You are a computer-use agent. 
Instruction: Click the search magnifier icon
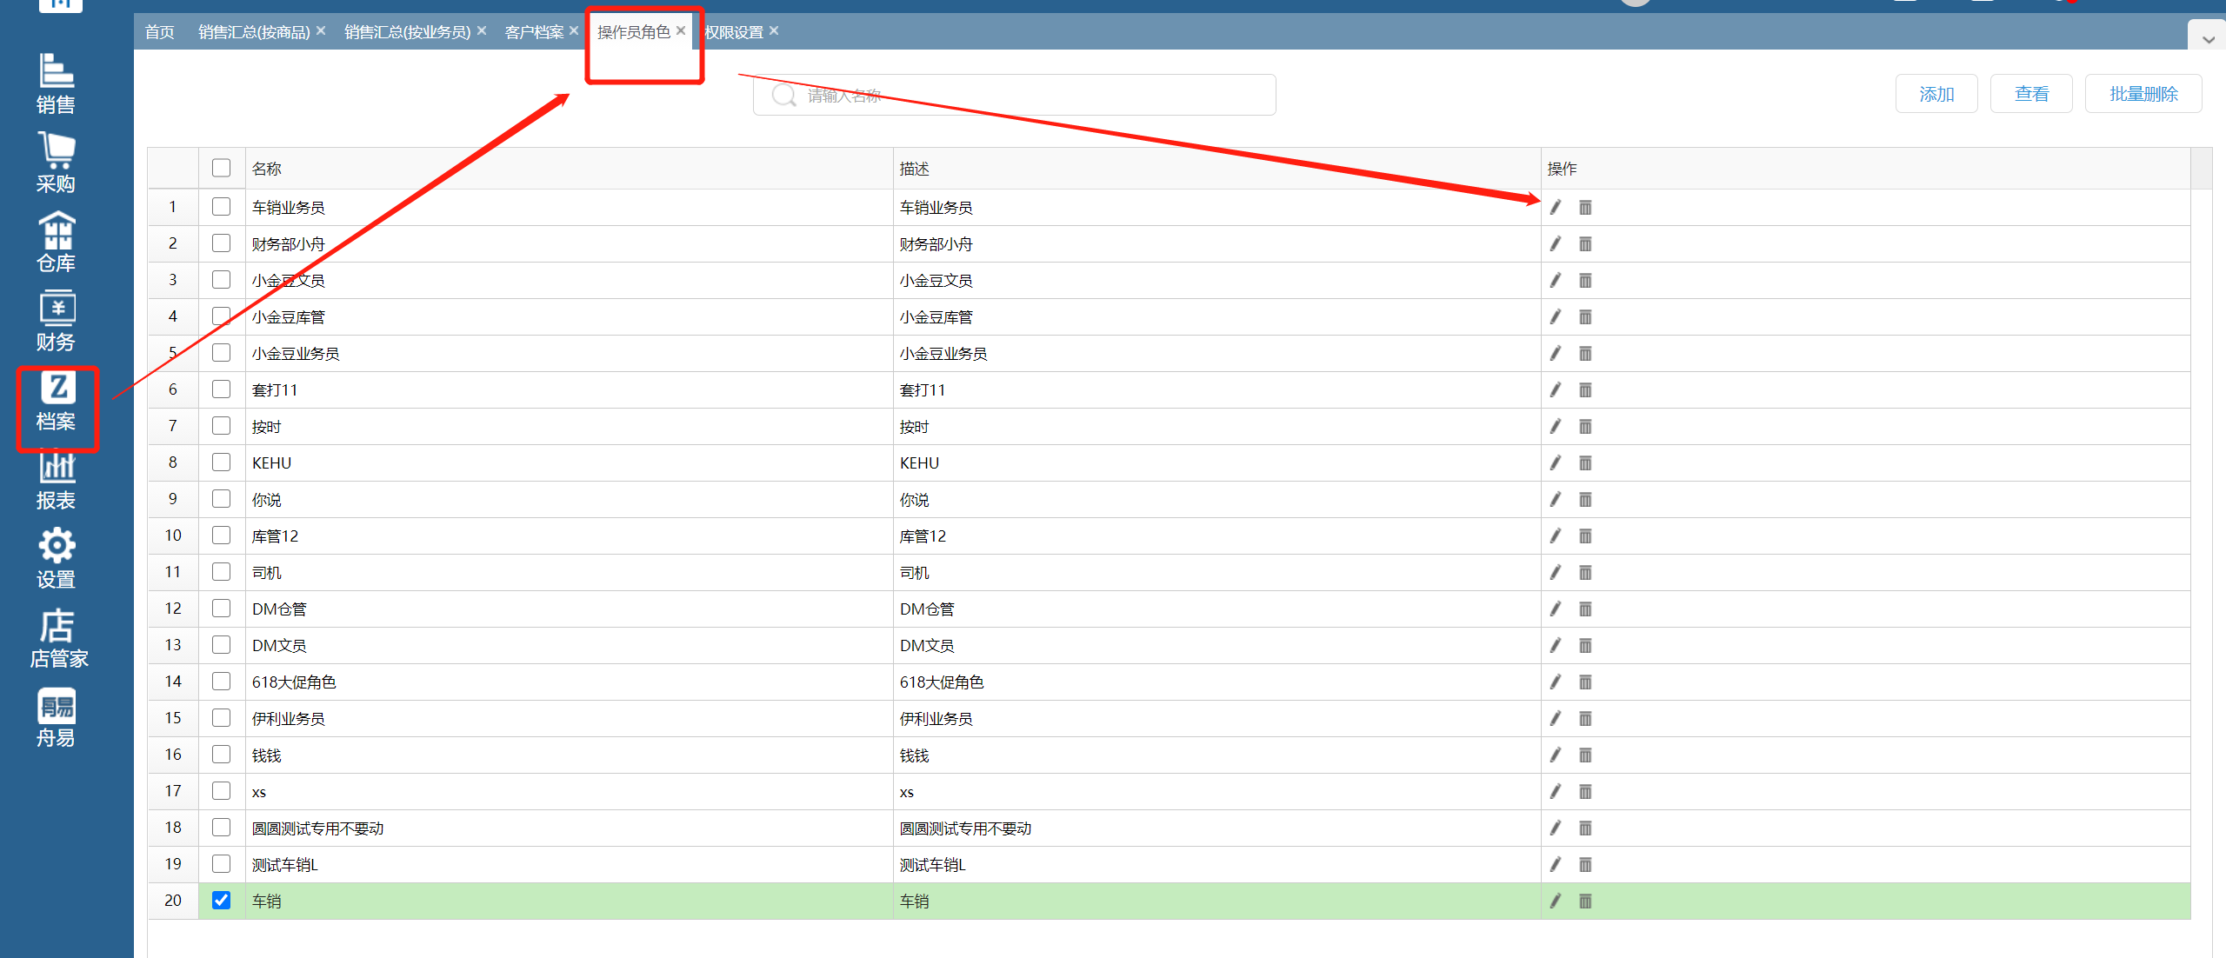(783, 95)
